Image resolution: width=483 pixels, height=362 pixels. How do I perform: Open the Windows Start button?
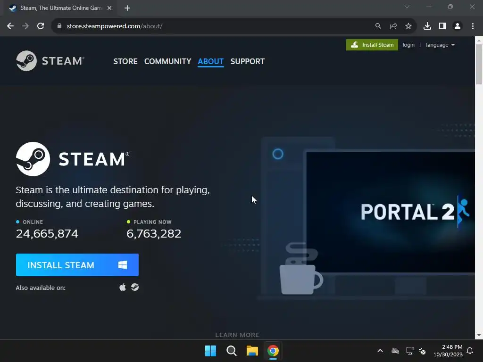tap(211, 351)
